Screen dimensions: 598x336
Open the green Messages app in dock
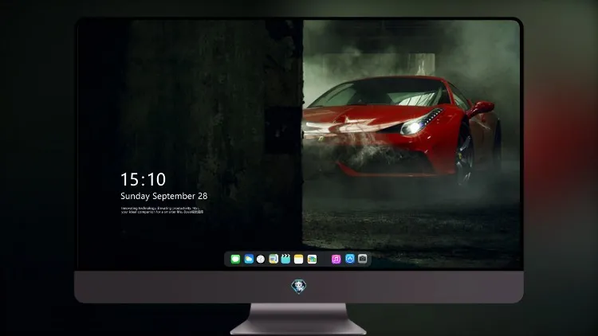[x=235, y=259]
